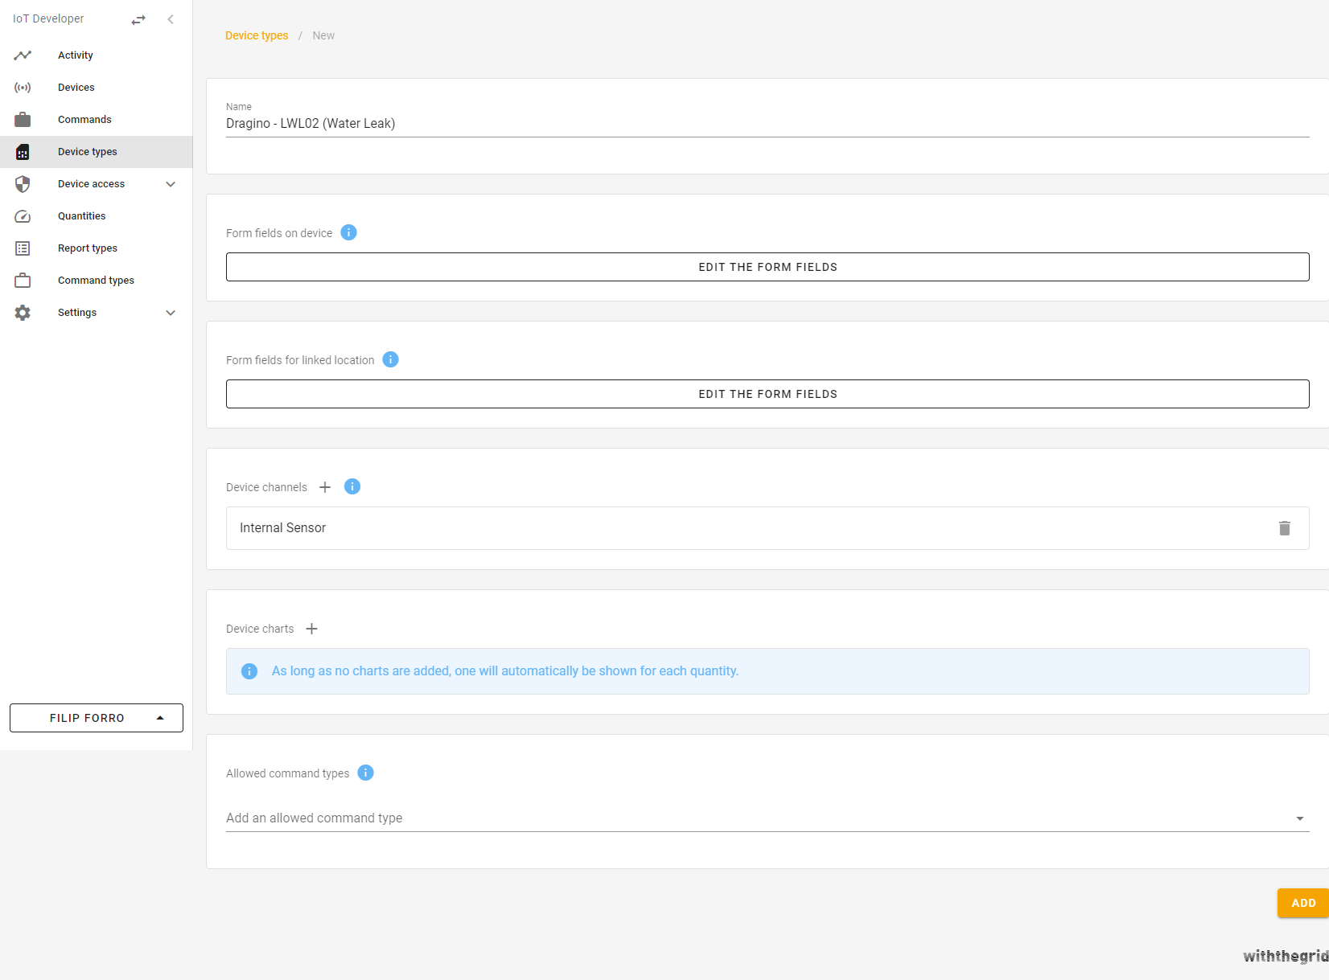Collapse the sidebar with the chevron
Screen dimensions: 1329x980
[171, 19]
